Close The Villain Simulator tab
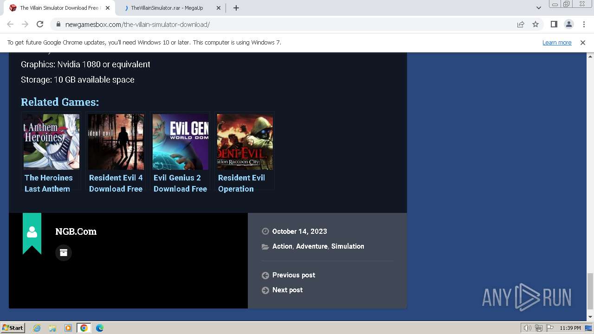 108,8
